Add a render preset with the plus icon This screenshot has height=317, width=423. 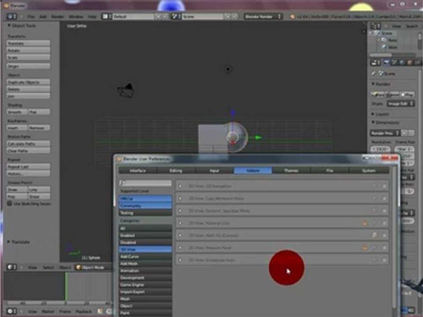[x=404, y=133]
